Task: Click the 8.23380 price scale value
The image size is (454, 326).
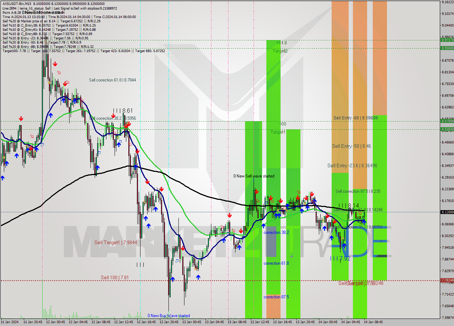Action: [447, 189]
